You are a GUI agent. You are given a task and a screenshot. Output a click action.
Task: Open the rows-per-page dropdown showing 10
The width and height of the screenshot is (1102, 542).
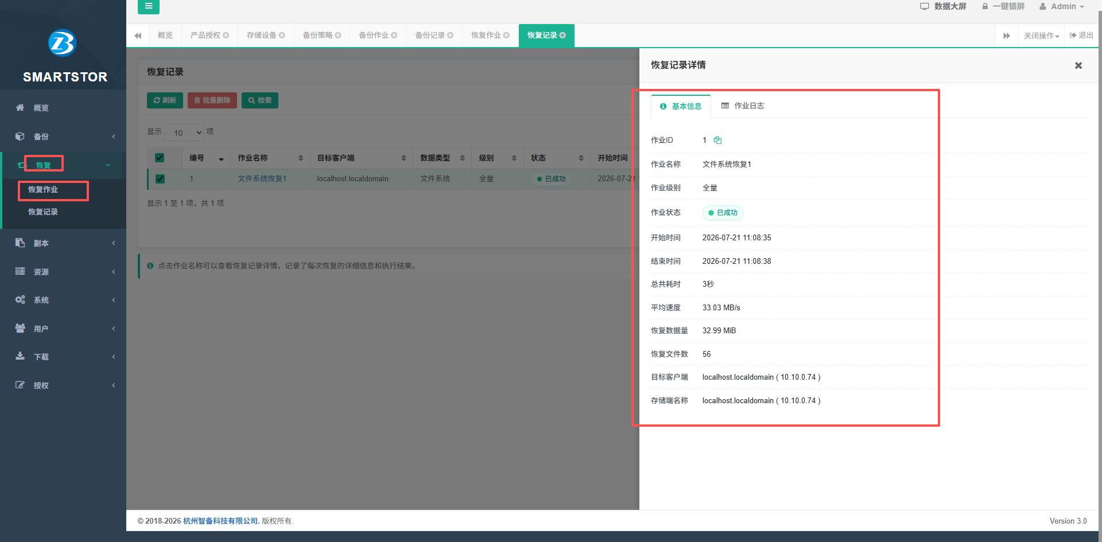pos(184,132)
